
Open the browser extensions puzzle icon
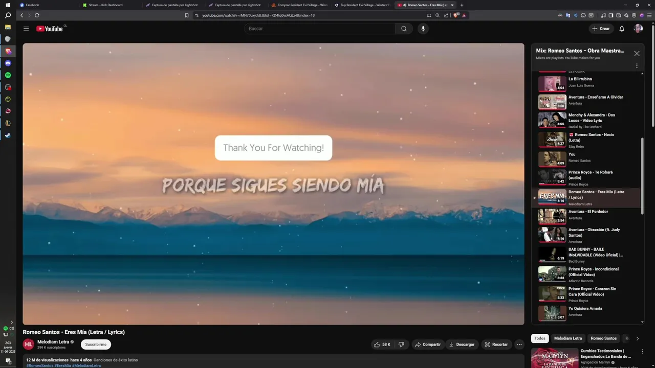[x=583, y=15]
